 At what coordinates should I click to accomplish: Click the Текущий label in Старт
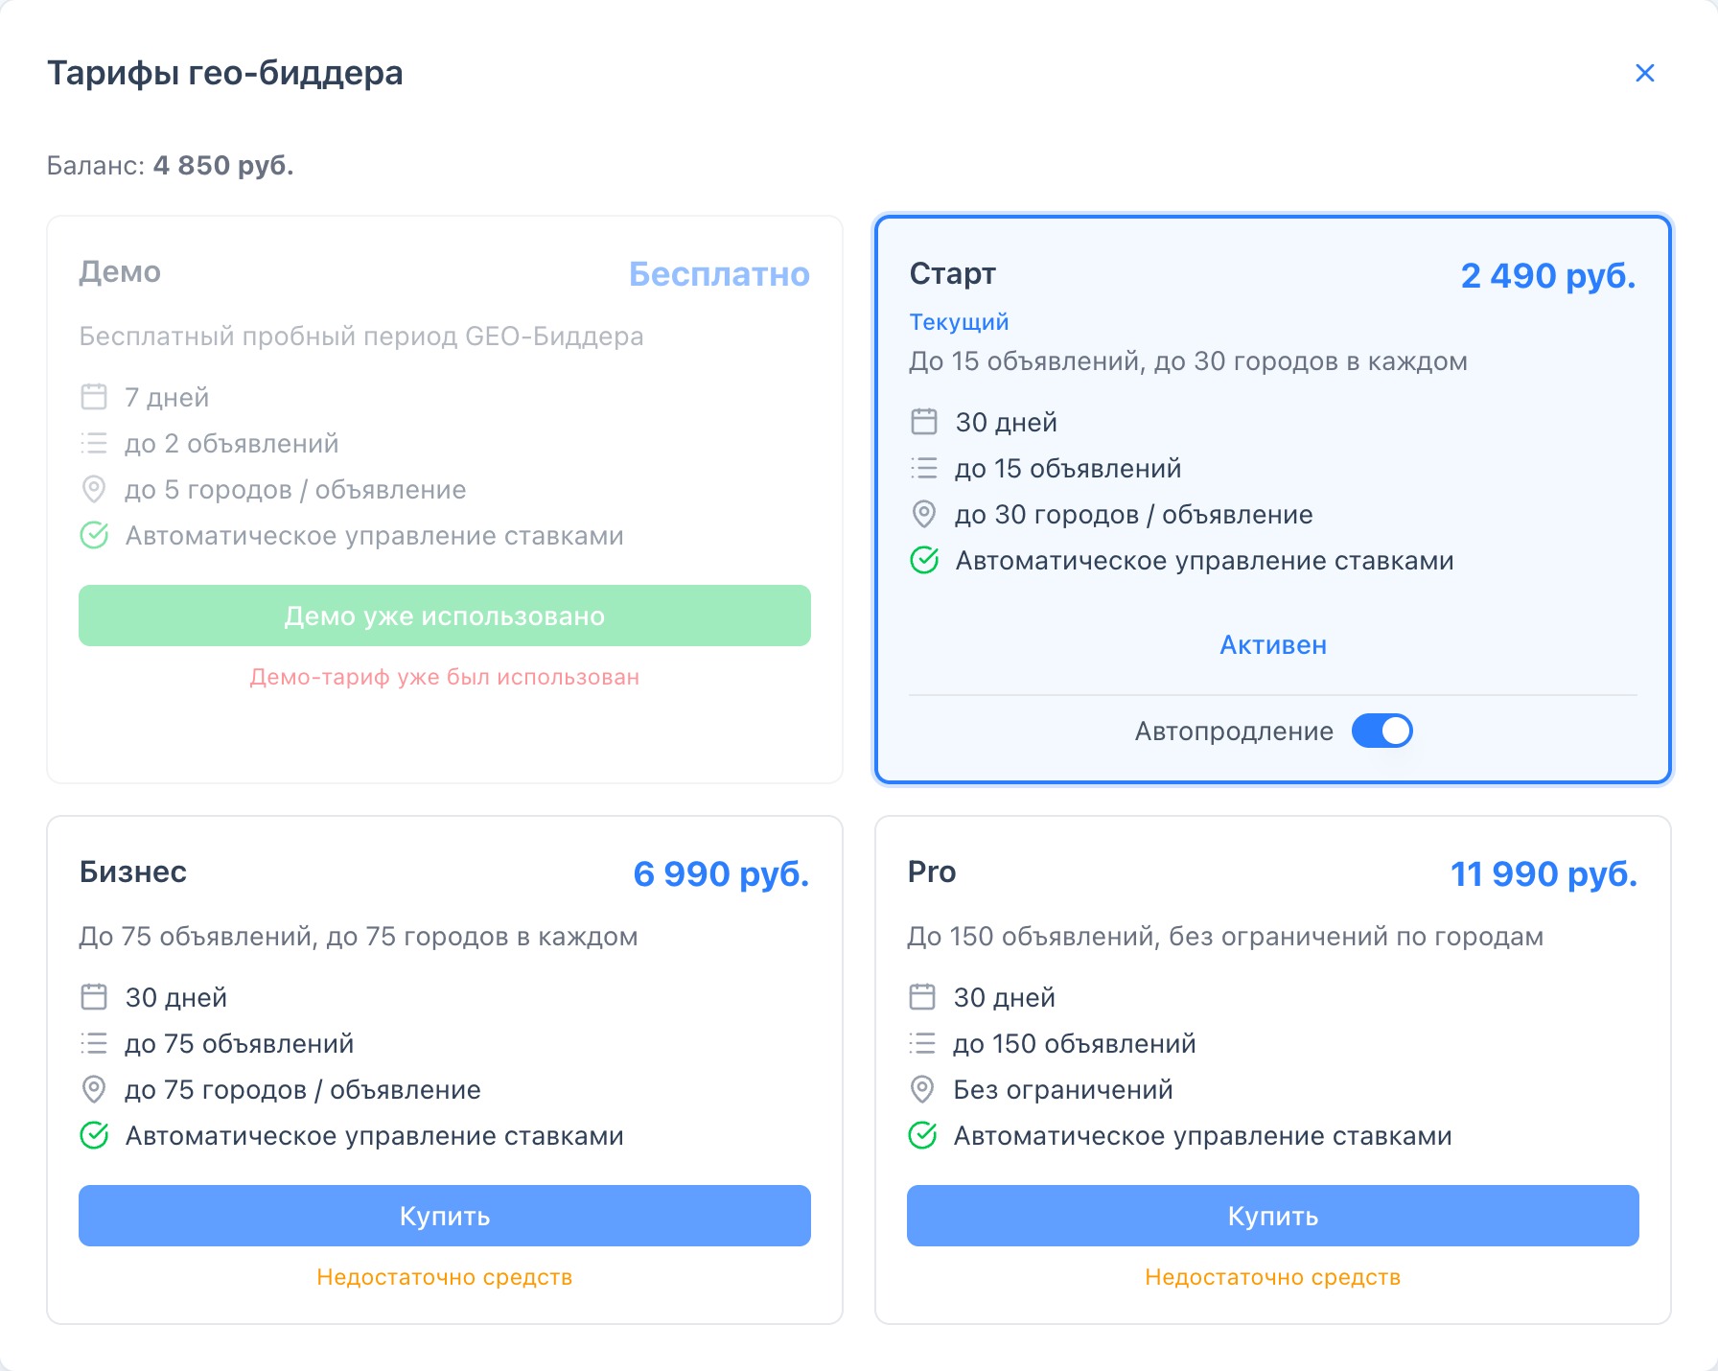[959, 322]
